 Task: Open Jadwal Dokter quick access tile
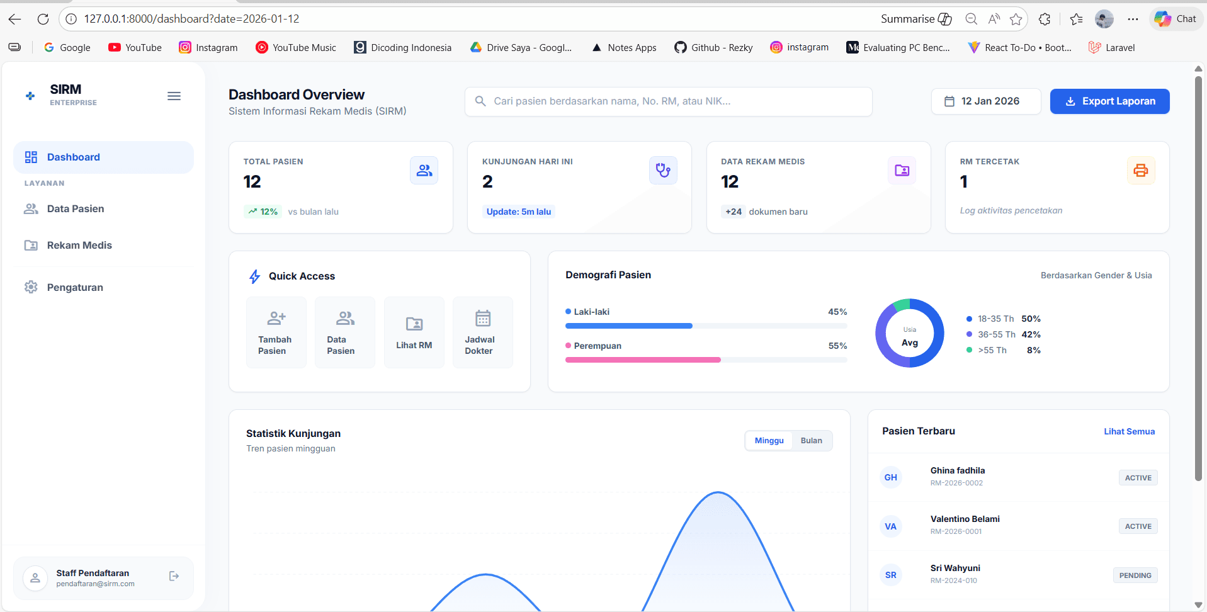click(x=482, y=332)
